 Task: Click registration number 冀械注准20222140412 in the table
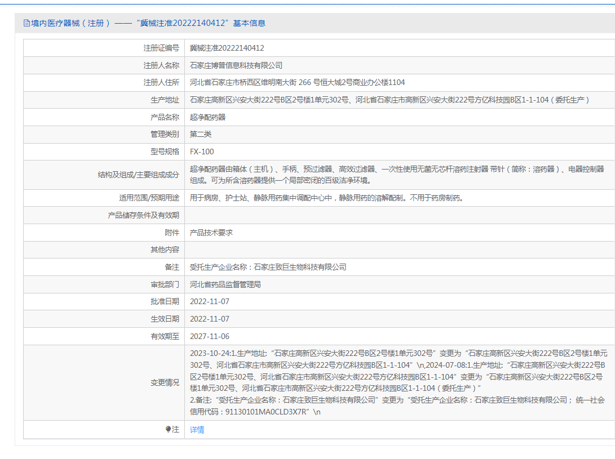point(227,48)
